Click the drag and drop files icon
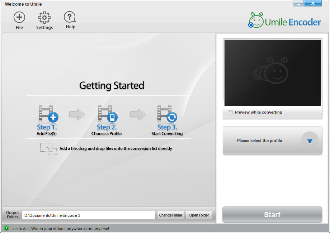 pos(48,148)
